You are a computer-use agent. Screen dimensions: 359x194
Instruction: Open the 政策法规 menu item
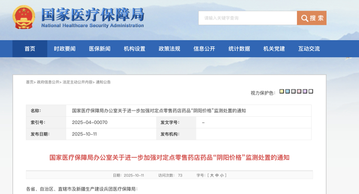click(x=169, y=49)
